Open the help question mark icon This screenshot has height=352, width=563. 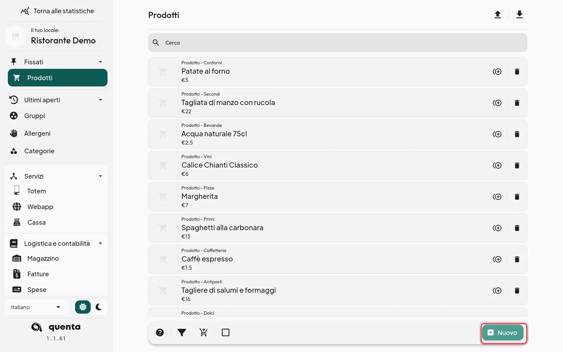(x=160, y=333)
